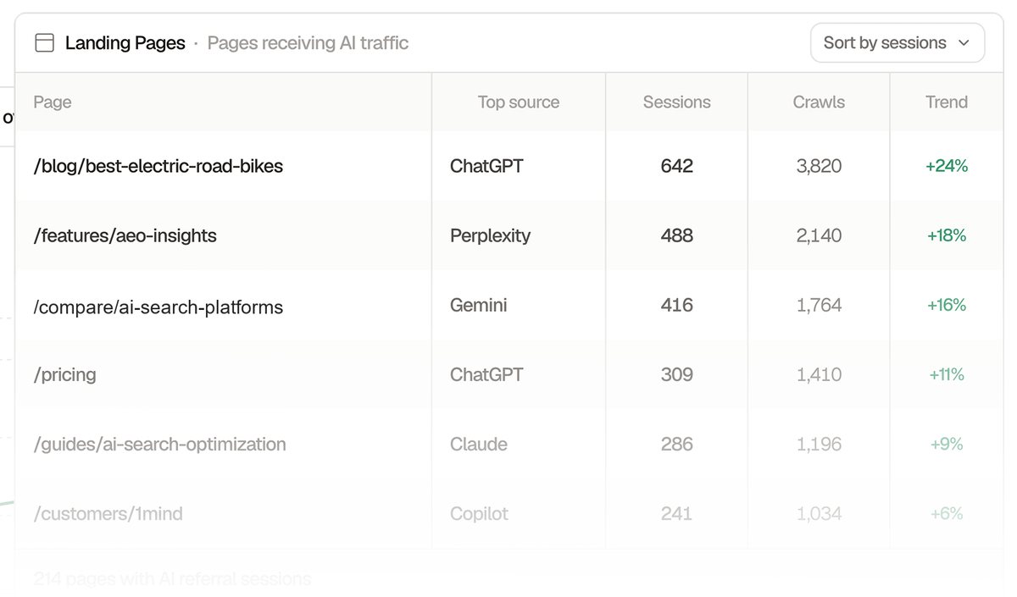This screenshot has width=1017, height=597.
Task: Click the 309 sessions value
Action: (x=676, y=374)
